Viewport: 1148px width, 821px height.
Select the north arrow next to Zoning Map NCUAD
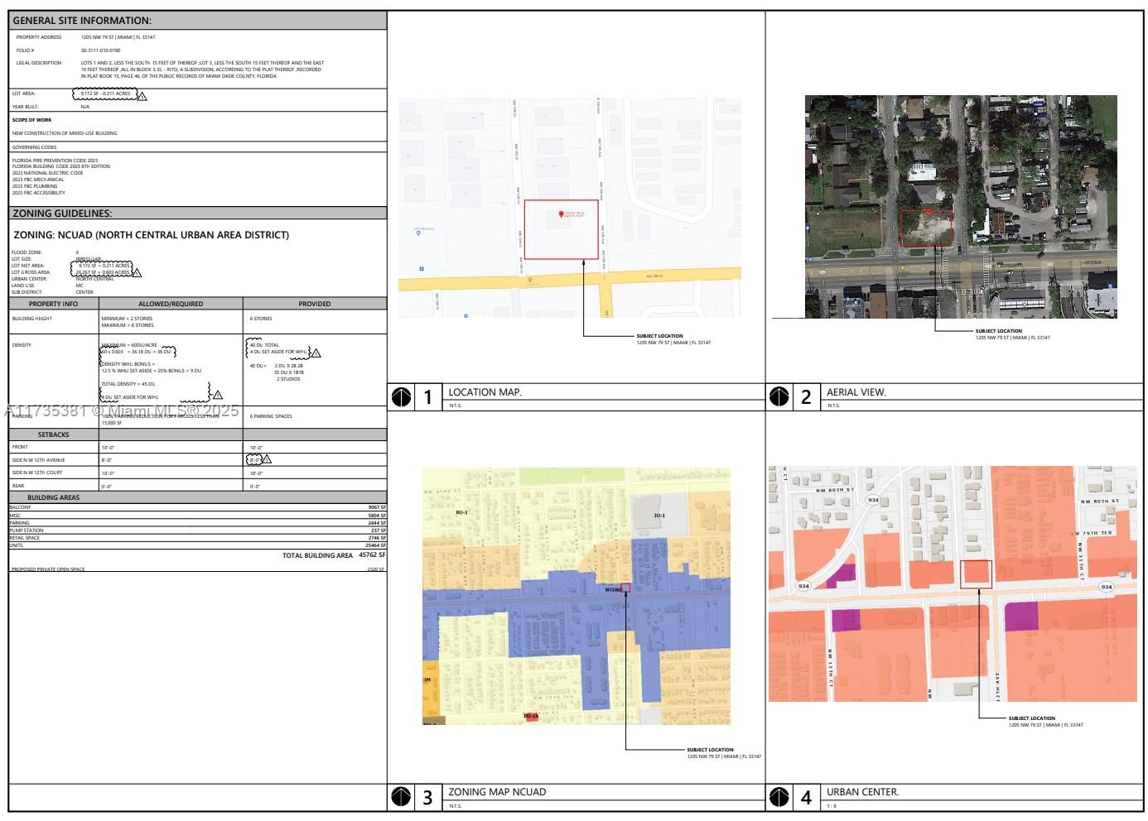click(401, 797)
